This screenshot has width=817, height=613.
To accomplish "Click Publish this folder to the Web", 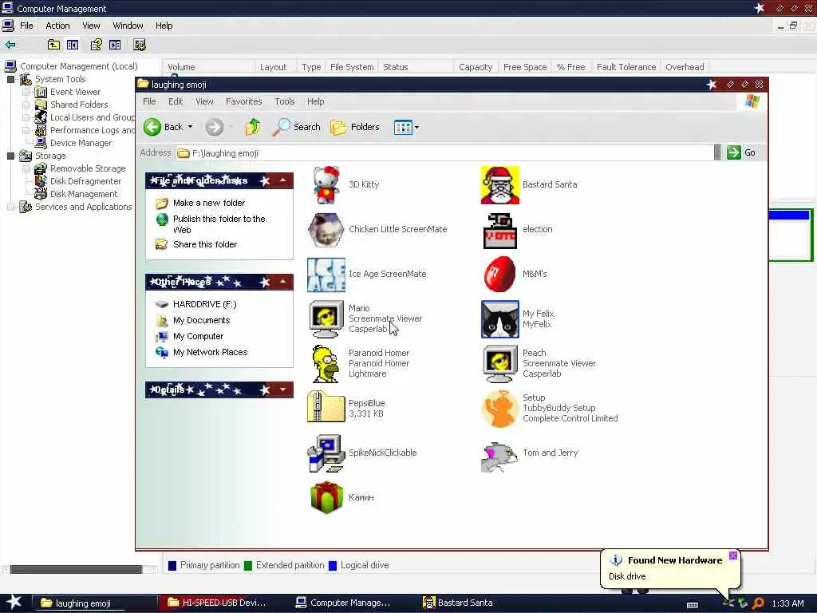I will (x=219, y=224).
